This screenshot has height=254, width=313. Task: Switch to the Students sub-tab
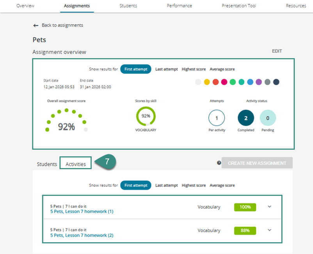[47, 164]
